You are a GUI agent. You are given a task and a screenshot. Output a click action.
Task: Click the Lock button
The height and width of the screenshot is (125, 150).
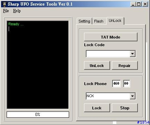(97, 108)
